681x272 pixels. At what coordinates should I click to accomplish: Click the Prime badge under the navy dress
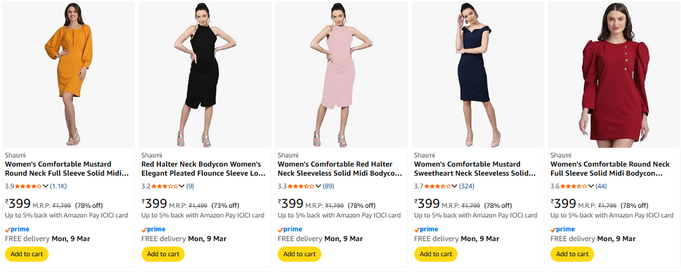click(426, 230)
